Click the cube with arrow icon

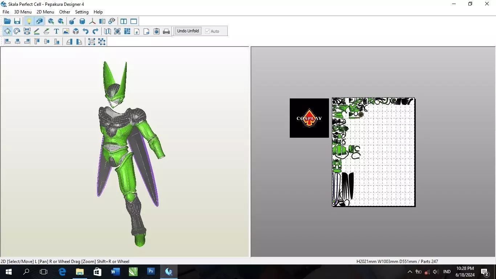[72, 21]
